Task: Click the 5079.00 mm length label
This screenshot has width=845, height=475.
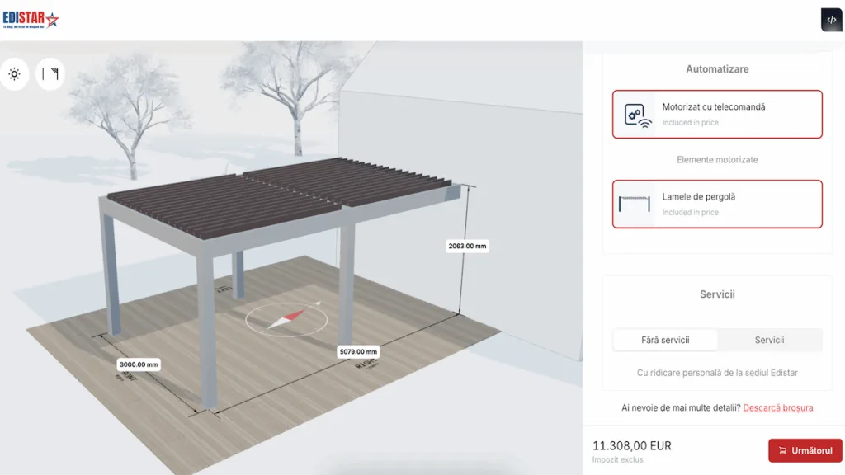Action: [x=358, y=352]
